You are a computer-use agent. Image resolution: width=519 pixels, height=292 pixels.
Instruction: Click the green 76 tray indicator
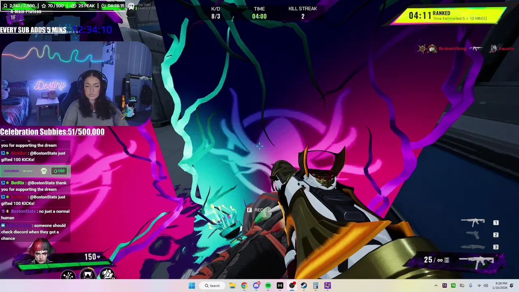click(x=453, y=286)
